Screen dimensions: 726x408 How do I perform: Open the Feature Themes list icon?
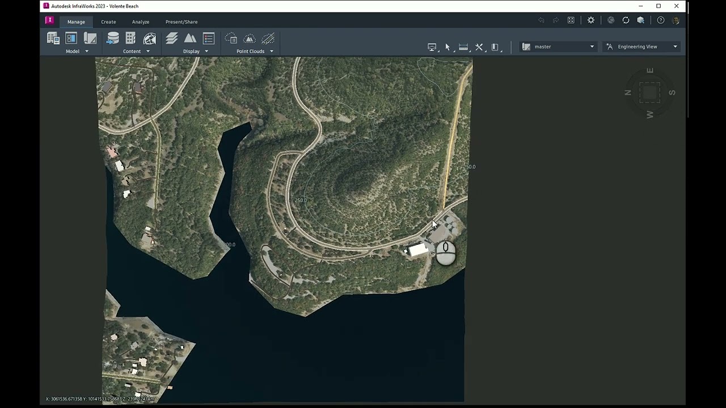tap(208, 39)
